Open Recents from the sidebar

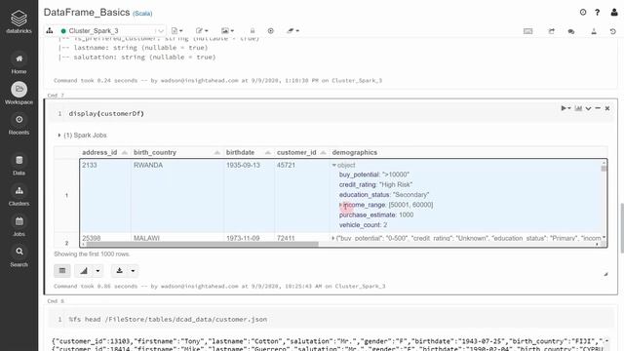pyautogui.click(x=19, y=125)
